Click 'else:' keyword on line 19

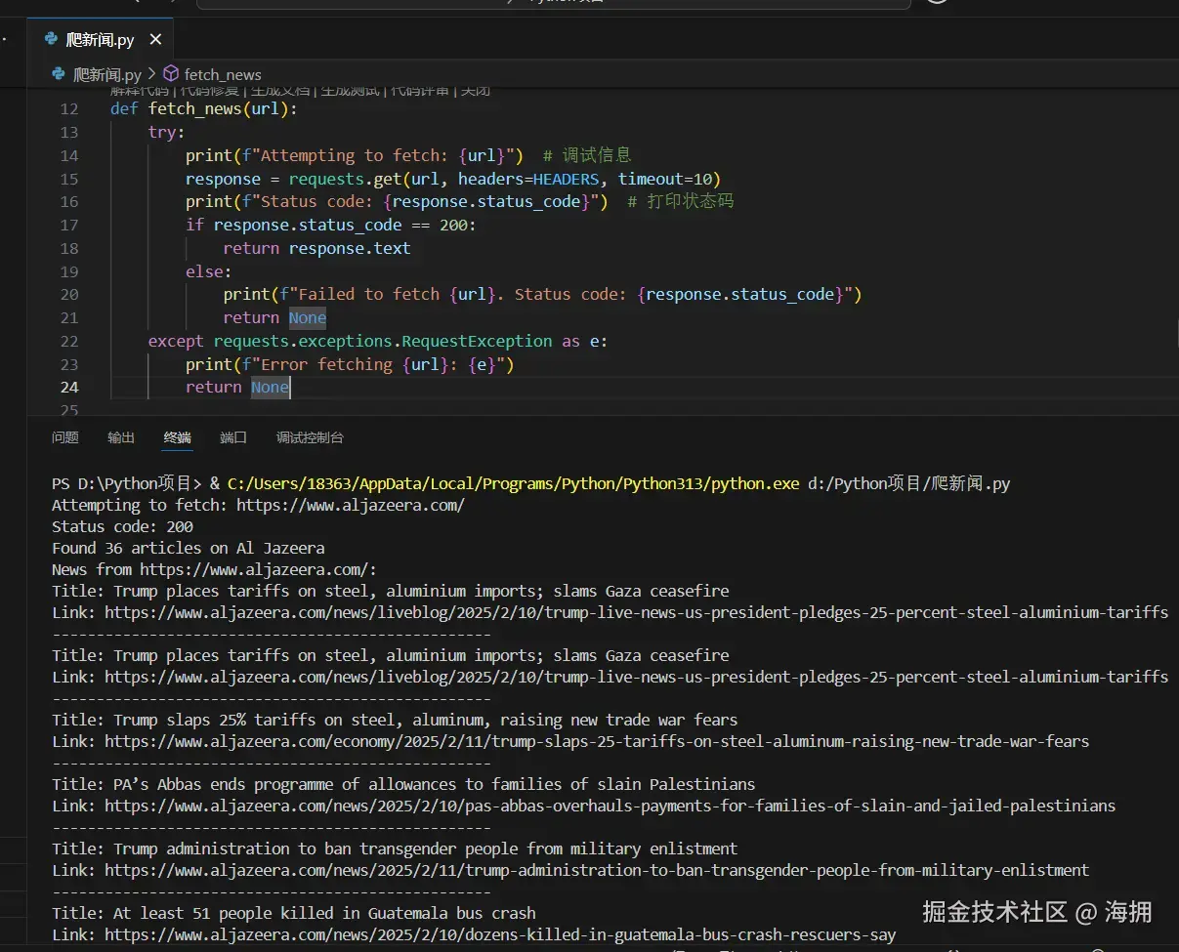pos(209,271)
